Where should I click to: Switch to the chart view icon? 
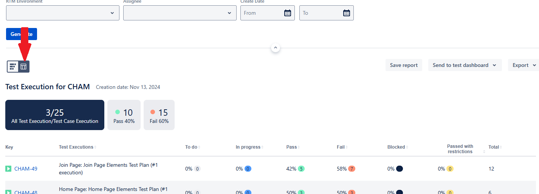13,67
